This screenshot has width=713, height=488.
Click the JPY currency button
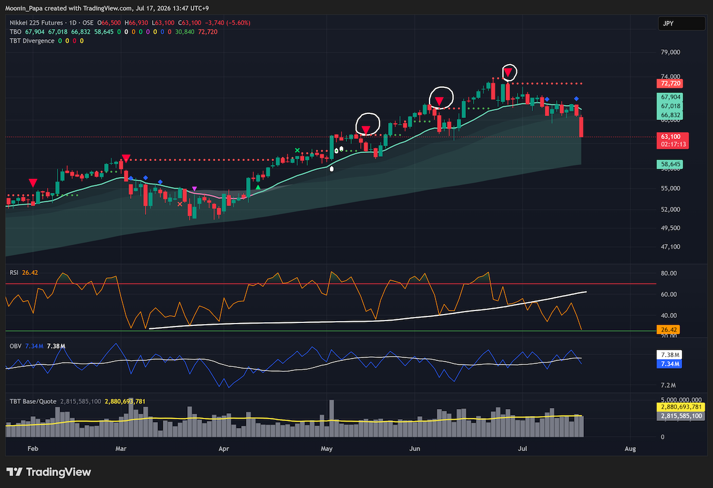point(682,24)
